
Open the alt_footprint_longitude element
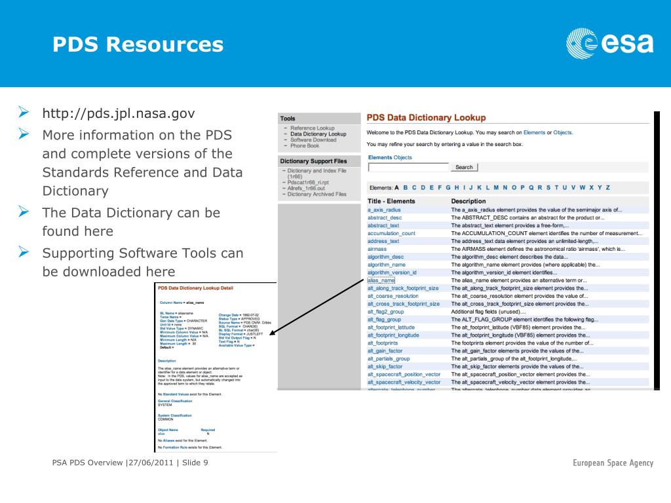tap(393, 335)
